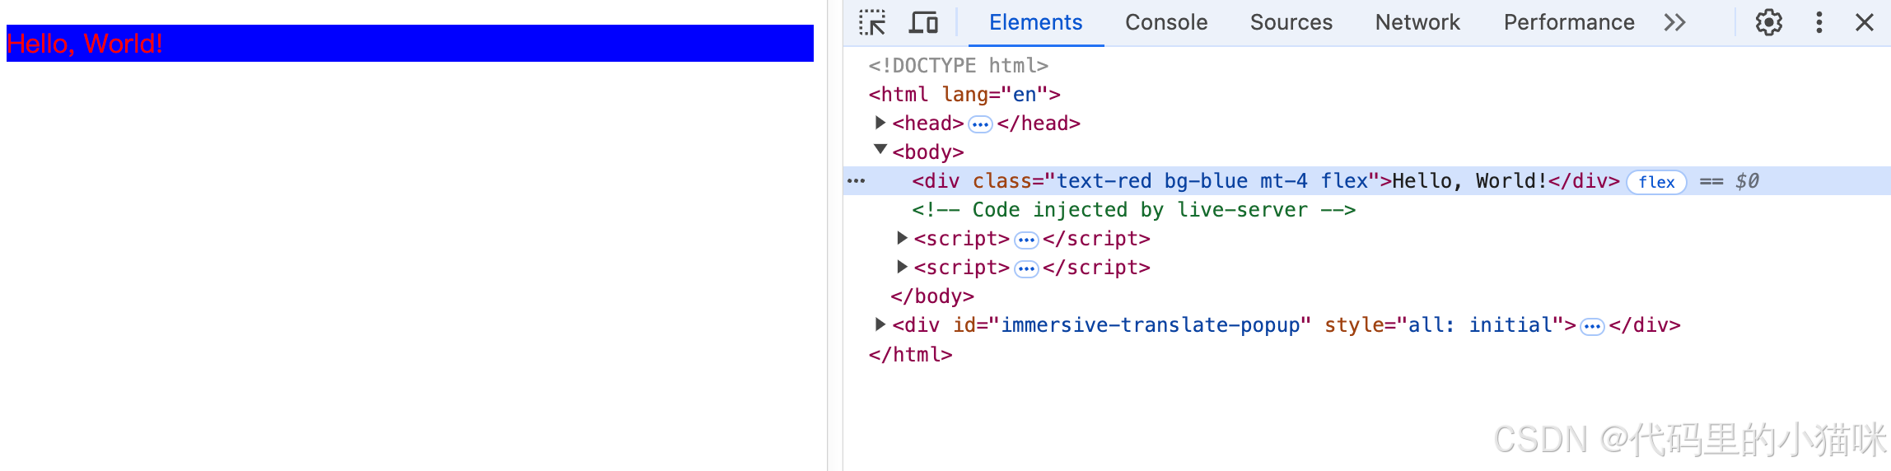Click the ellipsis badge inside head tag
Image resolution: width=1891 pixels, height=471 pixels.
coord(980,124)
